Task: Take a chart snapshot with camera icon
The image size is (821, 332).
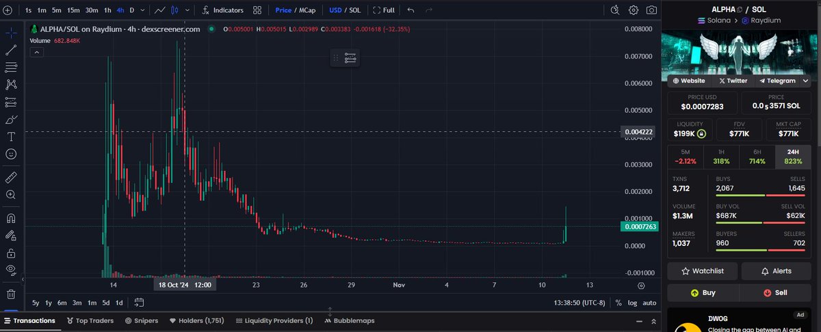Action: pos(652,10)
